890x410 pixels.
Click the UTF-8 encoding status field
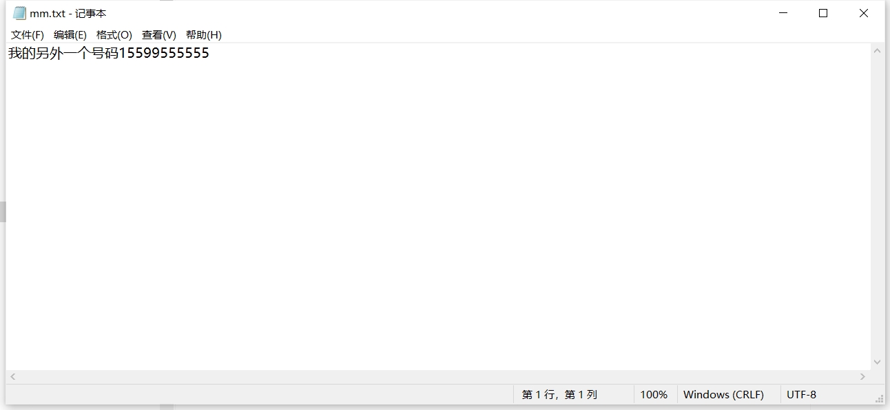click(x=801, y=395)
